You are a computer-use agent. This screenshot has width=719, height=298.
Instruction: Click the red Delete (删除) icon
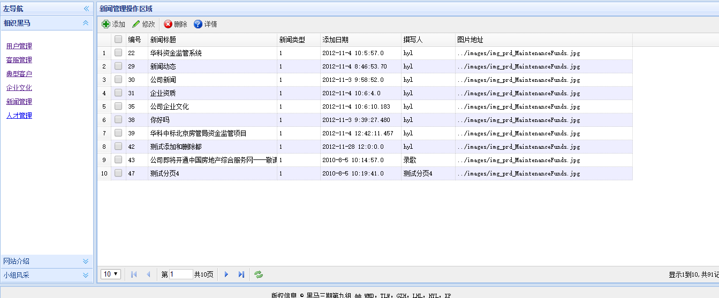(x=168, y=24)
